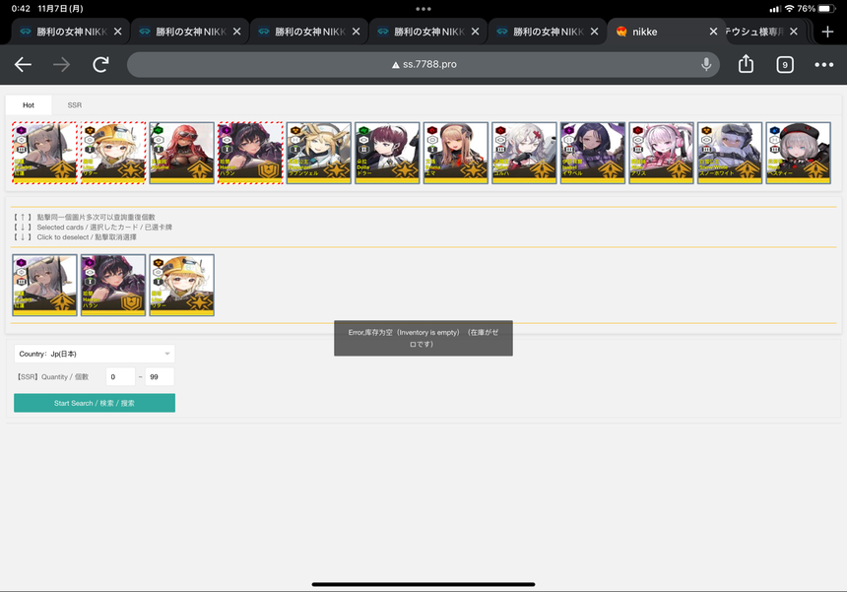The height and width of the screenshot is (592, 847).
Task: Switch to the SSR tab
Action: tap(75, 104)
